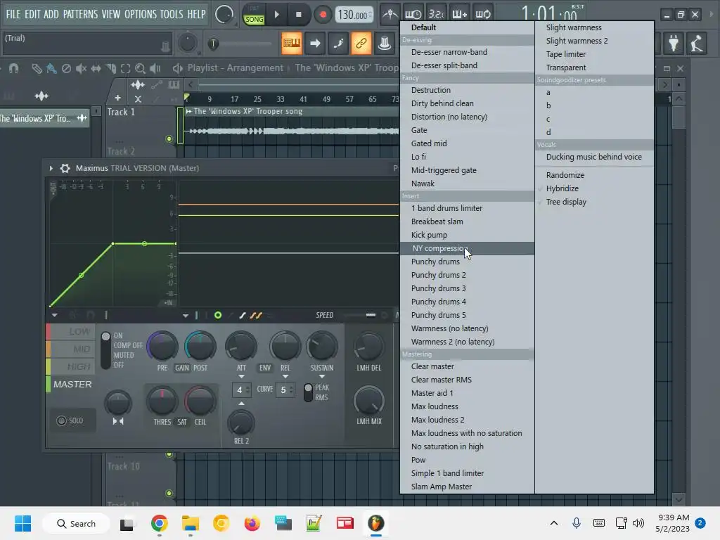Open the channel rack arrow button
Viewport: 720px width, 540px height.
315,44
